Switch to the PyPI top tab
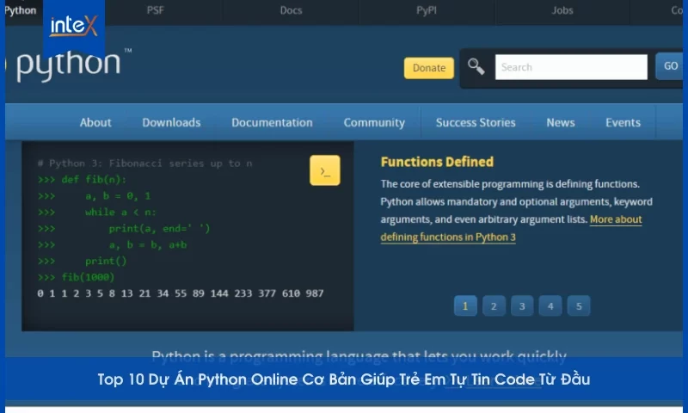Image resolution: width=688 pixels, height=413 pixels. pyautogui.click(x=427, y=10)
